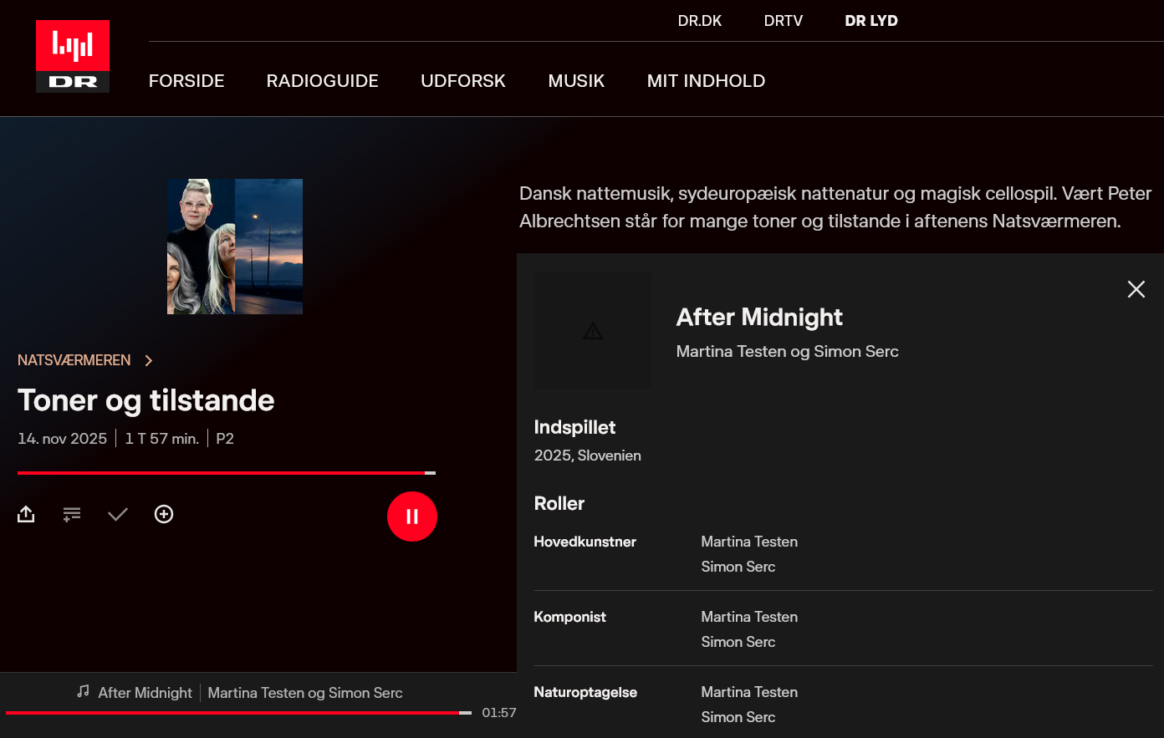Pause playback with red pause button
The image size is (1164, 738).
pyautogui.click(x=412, y=517)
